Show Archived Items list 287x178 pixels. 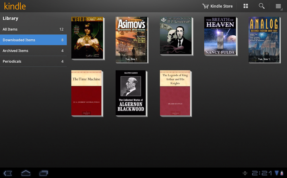pos(33,51)
